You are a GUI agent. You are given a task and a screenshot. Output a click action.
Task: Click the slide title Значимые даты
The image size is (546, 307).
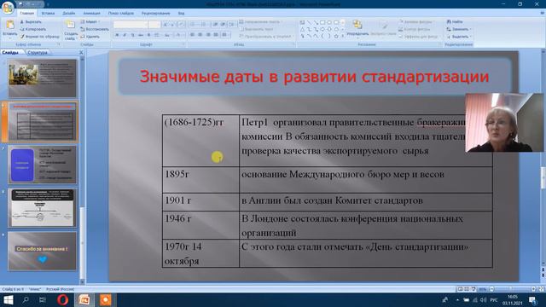click(314, 77)
